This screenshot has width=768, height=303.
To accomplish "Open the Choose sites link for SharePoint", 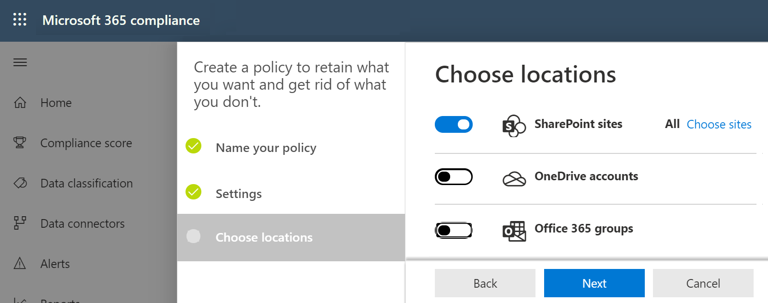I will coord(719,124).
